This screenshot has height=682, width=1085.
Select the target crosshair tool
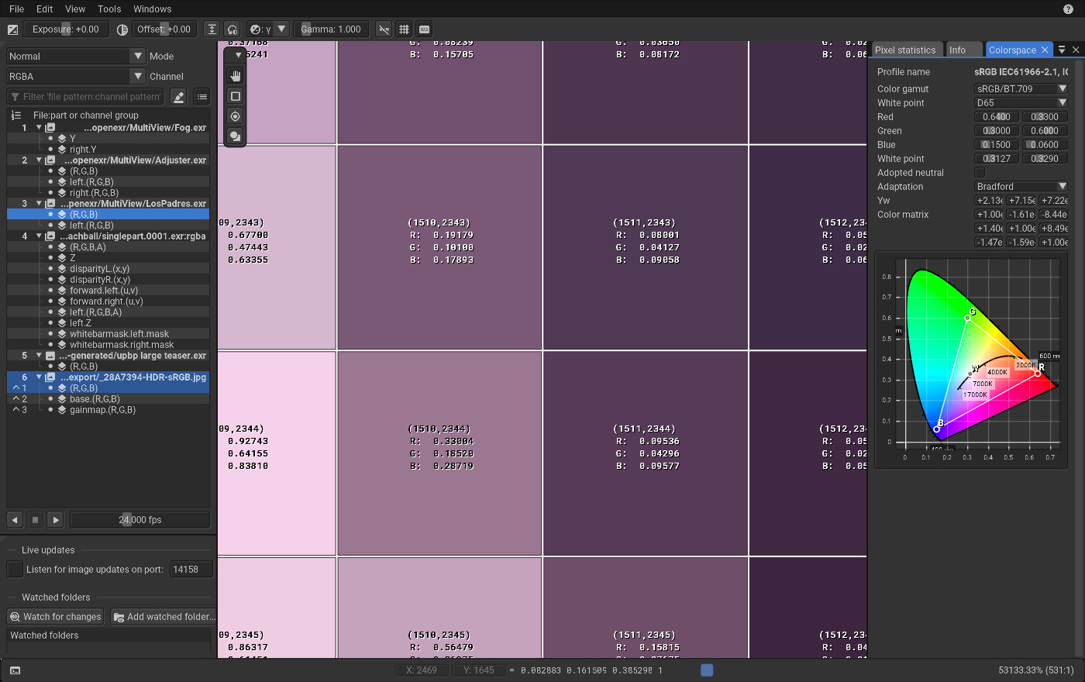coord(236,116)
